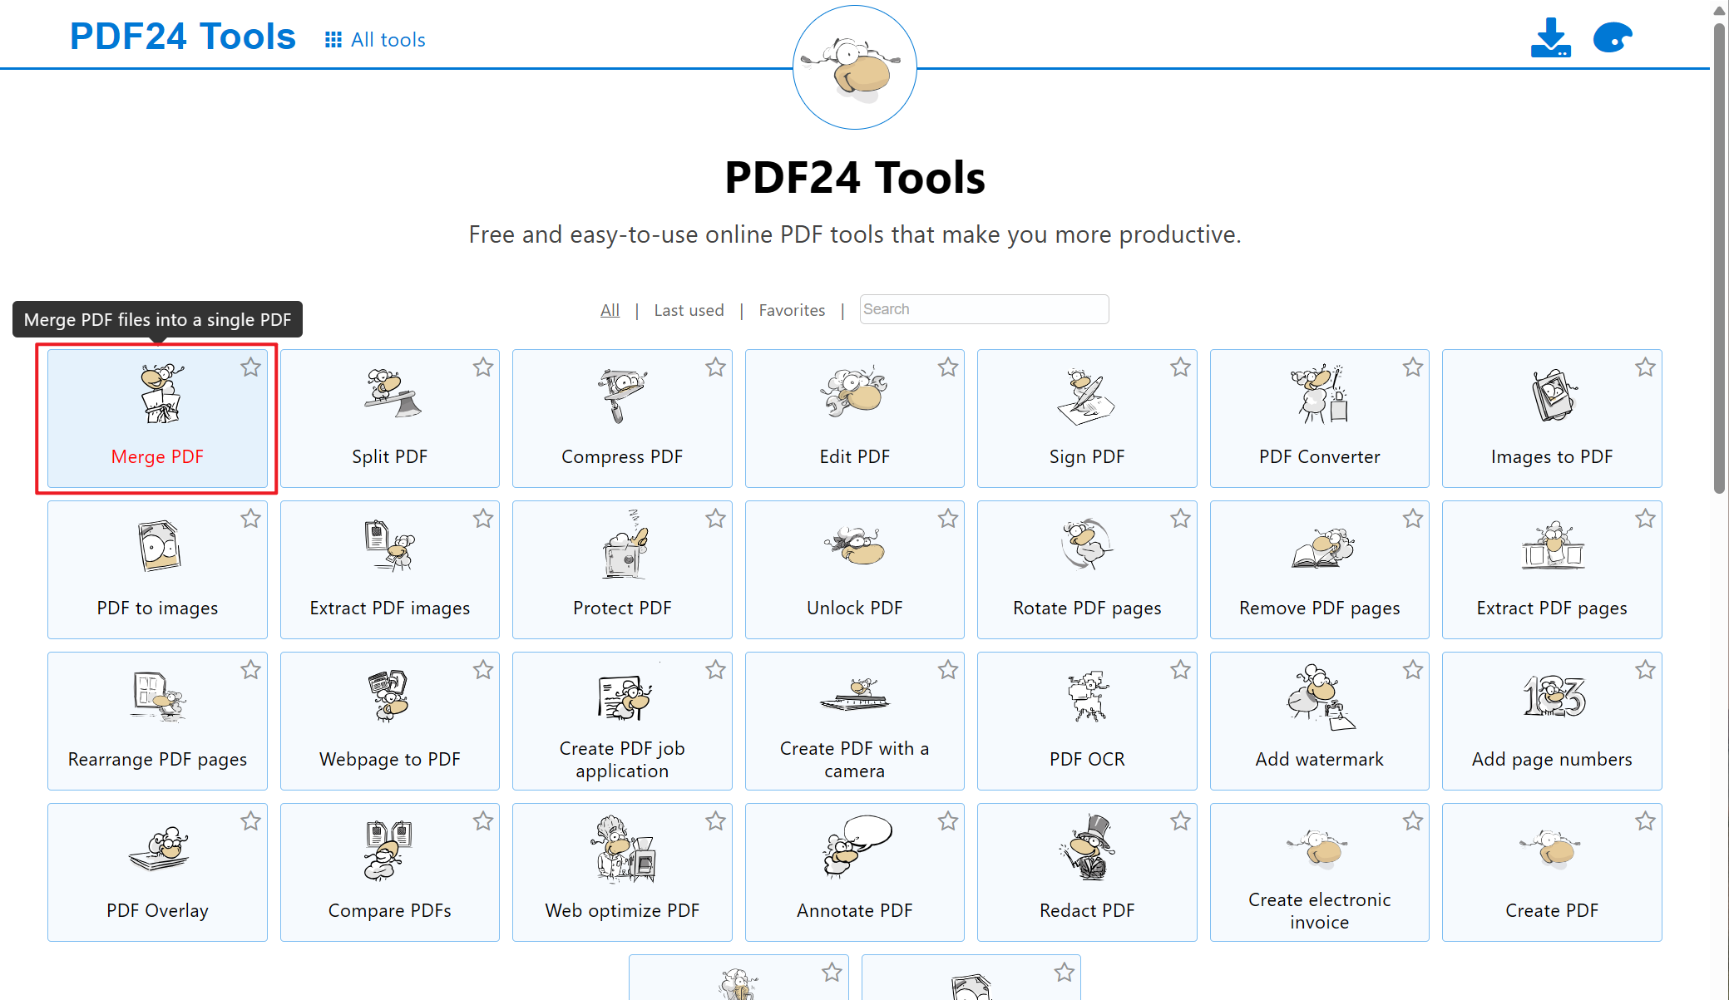Favorite the Compress PDF tool
This screenshot has height=1000, width=1729.
[716, 367]
